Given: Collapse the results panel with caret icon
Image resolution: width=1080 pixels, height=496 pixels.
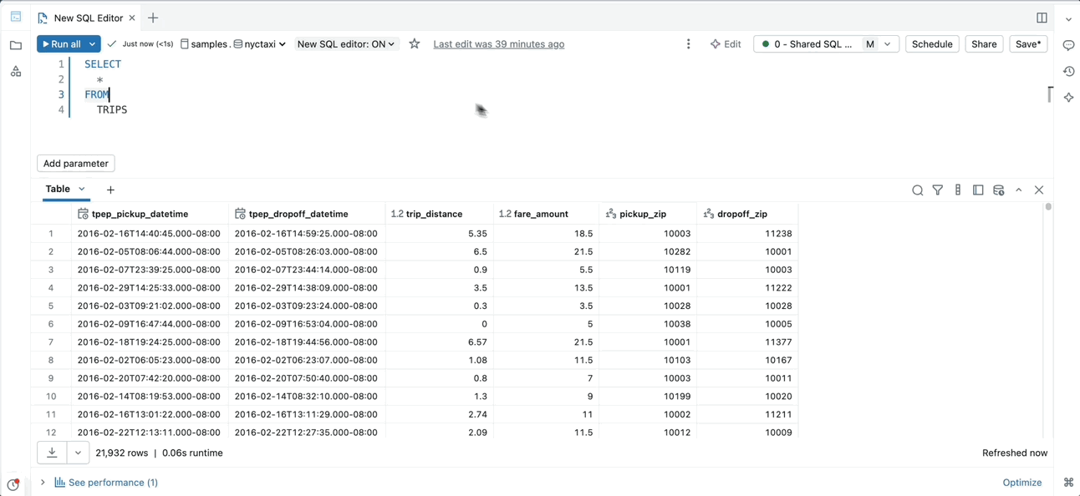Looking at the screenshot, I should pyautogui.click(x=1019, y=190).
